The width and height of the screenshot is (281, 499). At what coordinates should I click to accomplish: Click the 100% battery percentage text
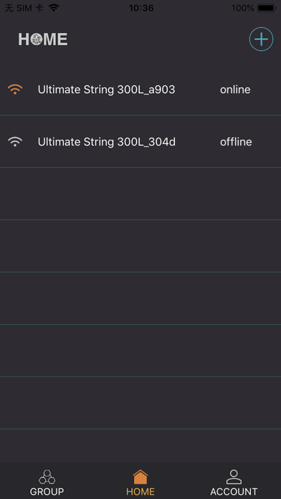243,8
